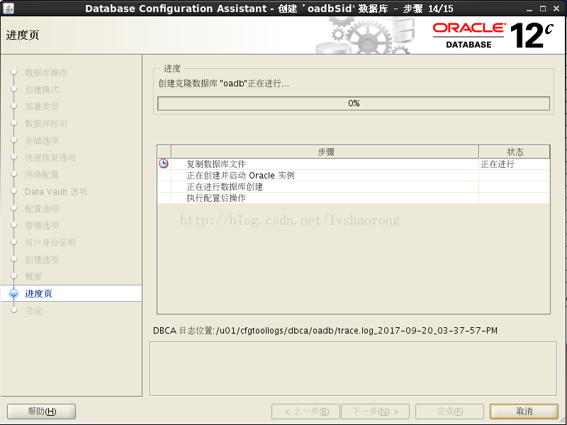Image resolution: width=567 pixels, height=425 pixels.
Task: Click the disabled 完成(F) button
Action: point(449,412)
